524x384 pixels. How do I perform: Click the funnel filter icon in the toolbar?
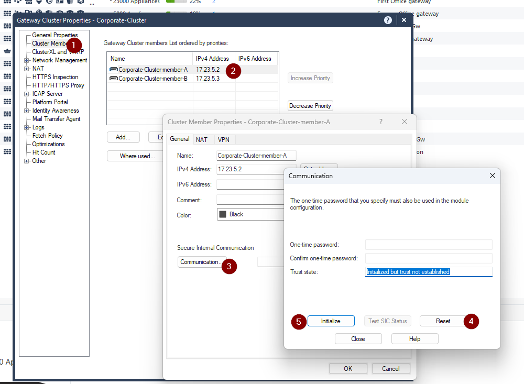tap(38, 3)
